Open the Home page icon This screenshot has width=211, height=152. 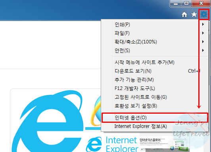point(184,15)
